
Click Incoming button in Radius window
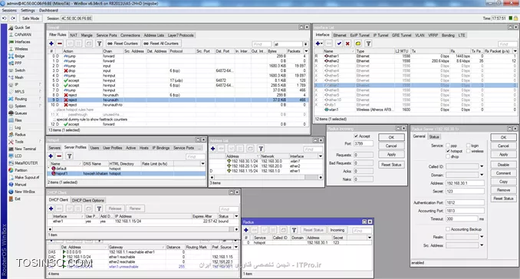point(337,230)
